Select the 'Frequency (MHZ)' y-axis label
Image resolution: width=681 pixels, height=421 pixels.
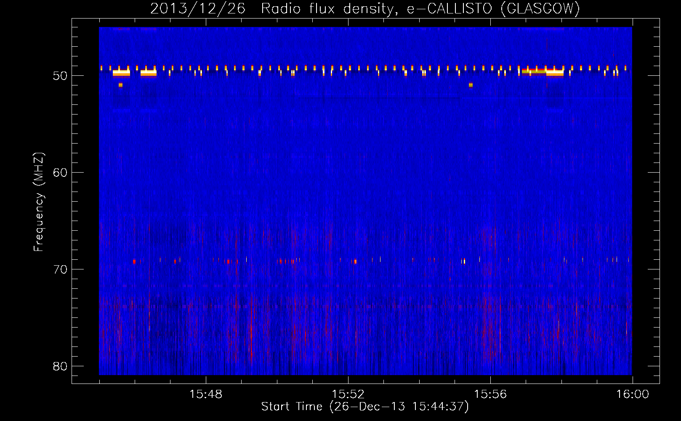(39, 202)
